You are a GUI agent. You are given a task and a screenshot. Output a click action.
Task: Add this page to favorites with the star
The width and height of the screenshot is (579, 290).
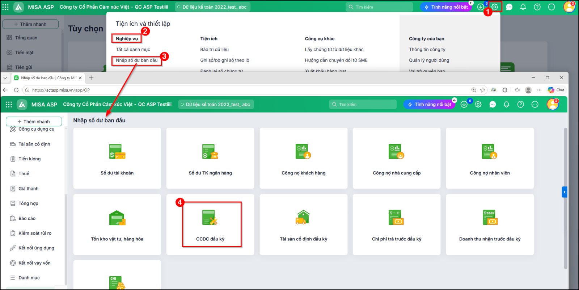[483, 90]
